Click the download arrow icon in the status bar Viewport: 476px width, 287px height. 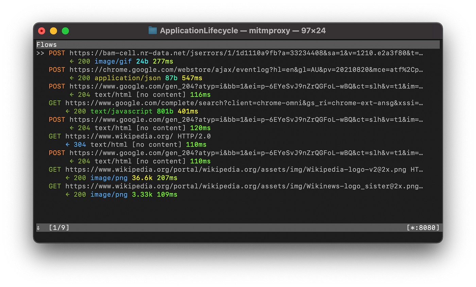38,227
